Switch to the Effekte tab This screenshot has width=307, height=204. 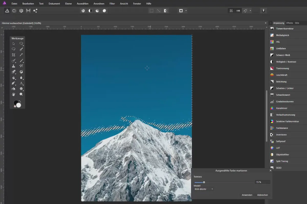(x=290, y=23)
